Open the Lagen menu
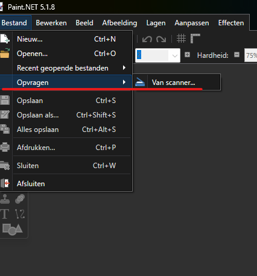The image size is (257, 276). click(156, 23)
